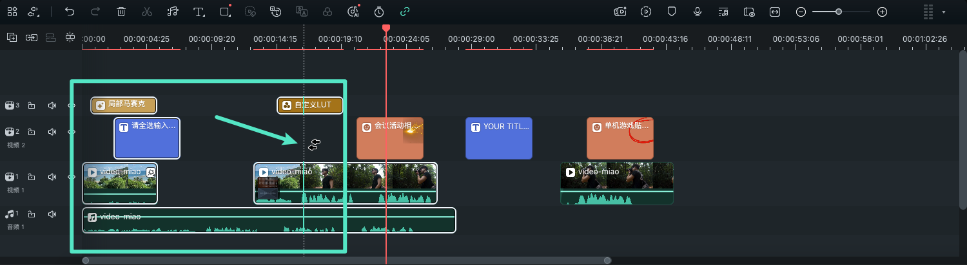The height and width of the screenshot is (265, 967).
Task: Click the zoom in plus button
Action: click(x=883, y=12)
